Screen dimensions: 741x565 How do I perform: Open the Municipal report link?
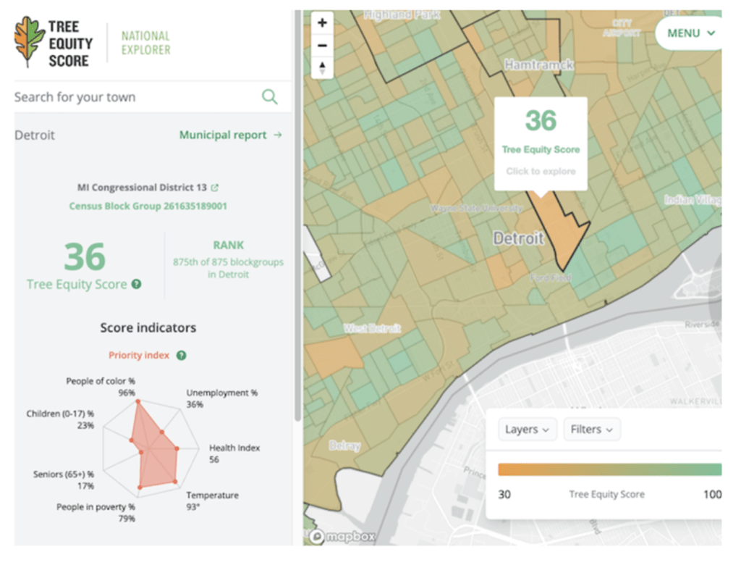(230, 135)
